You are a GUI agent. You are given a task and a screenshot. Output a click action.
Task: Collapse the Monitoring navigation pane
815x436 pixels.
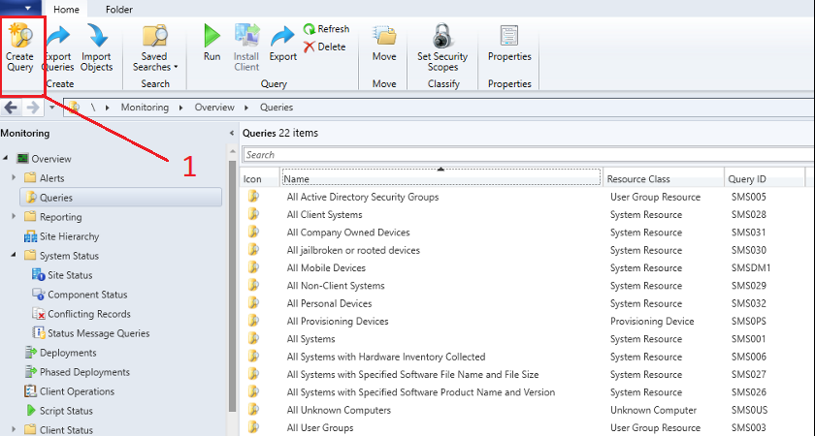pos(232,134)
